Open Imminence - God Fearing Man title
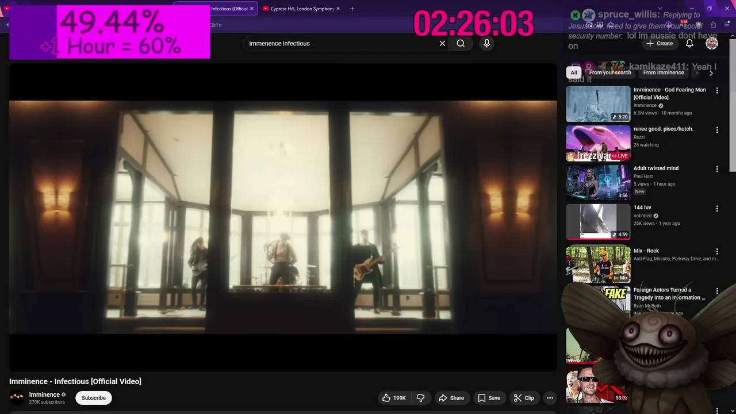Viewport: 736px width, 414px height. point(669,93)
